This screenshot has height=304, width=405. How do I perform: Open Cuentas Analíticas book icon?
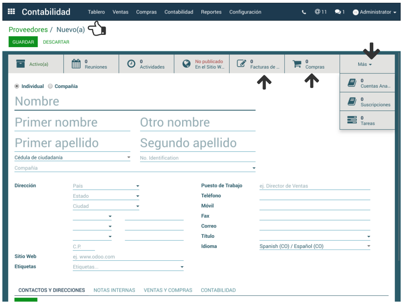click(x=352, y=83)
